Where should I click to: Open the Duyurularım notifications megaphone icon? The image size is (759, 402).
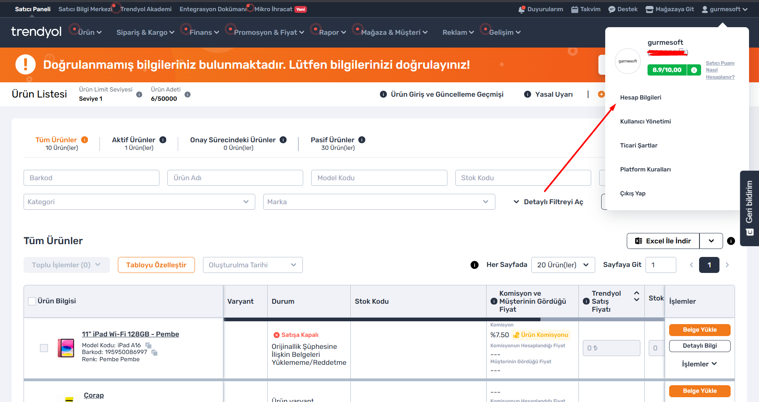[521, 9]
